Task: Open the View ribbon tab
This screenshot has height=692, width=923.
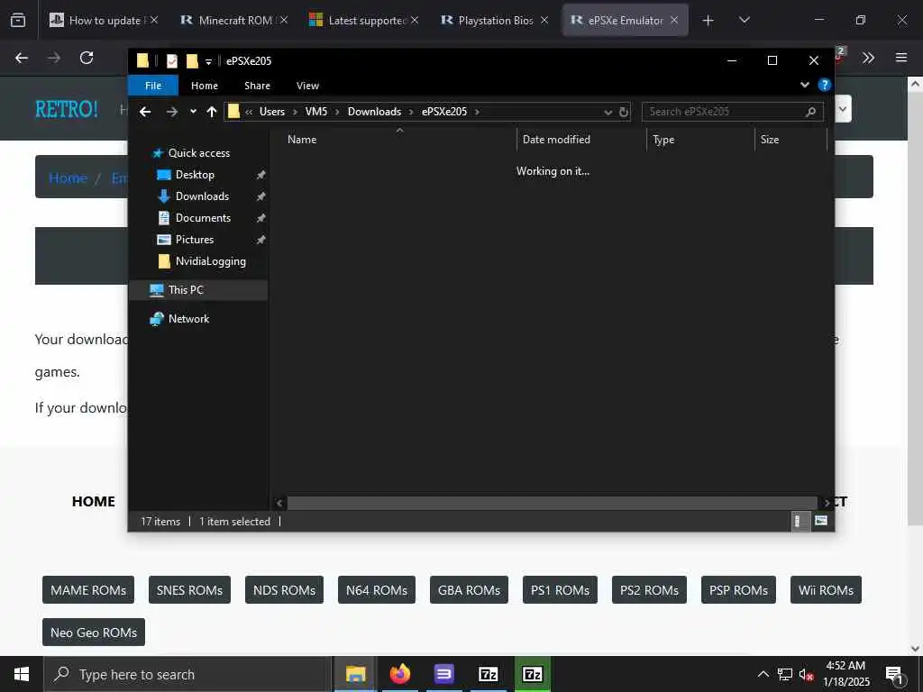Action: [x=307, y=86]
